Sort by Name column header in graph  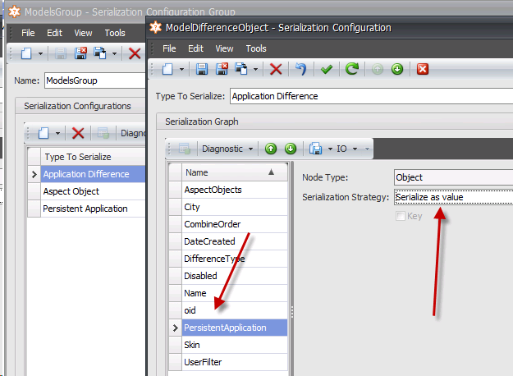coord(235,172)
